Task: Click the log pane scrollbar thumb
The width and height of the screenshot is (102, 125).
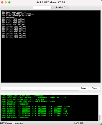Action: pyautogui.click(x=100, y=117)
